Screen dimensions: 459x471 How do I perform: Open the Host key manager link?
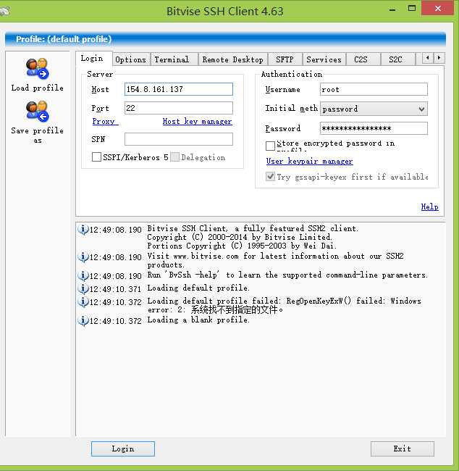click(197, 121)
